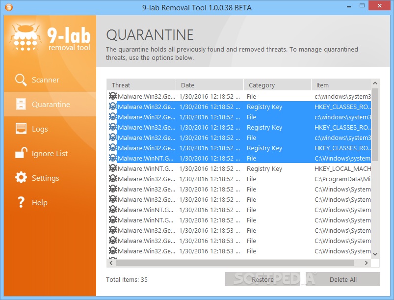394x300 pixels.
Task: Sort by the Category column header
Action: pyautogui.click(x=277, y=85)
